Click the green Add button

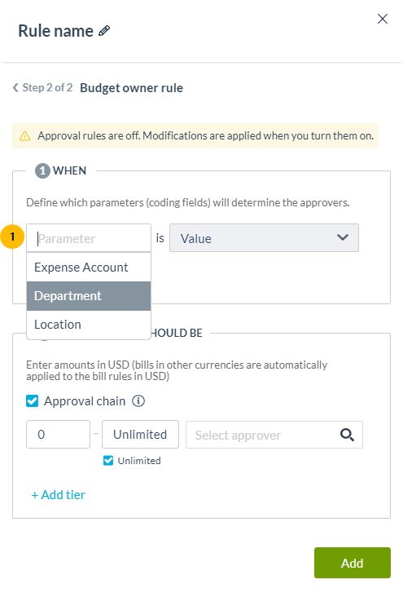(x=352, y=563)
